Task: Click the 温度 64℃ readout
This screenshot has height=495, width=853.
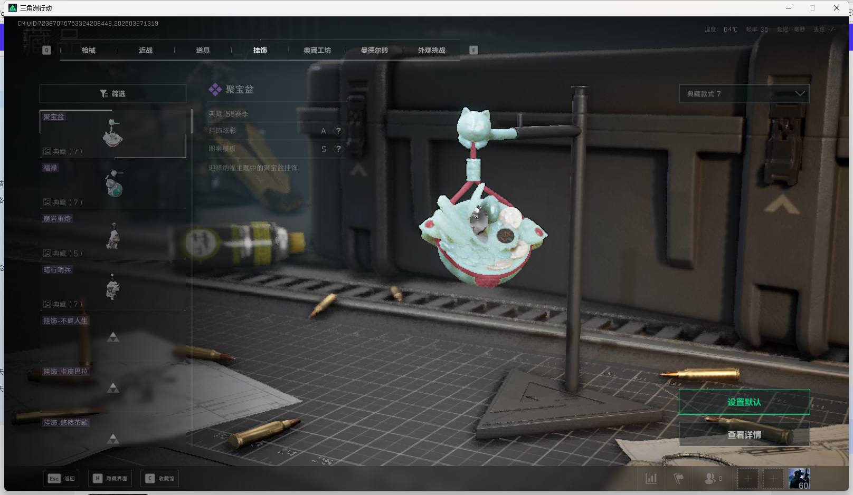Action: 721,30
